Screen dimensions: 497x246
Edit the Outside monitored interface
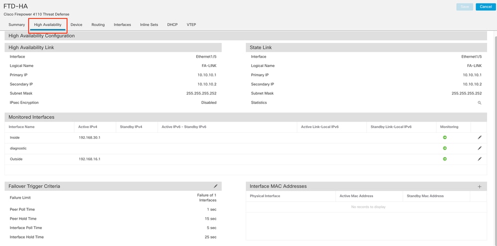[x=480, y=159]
